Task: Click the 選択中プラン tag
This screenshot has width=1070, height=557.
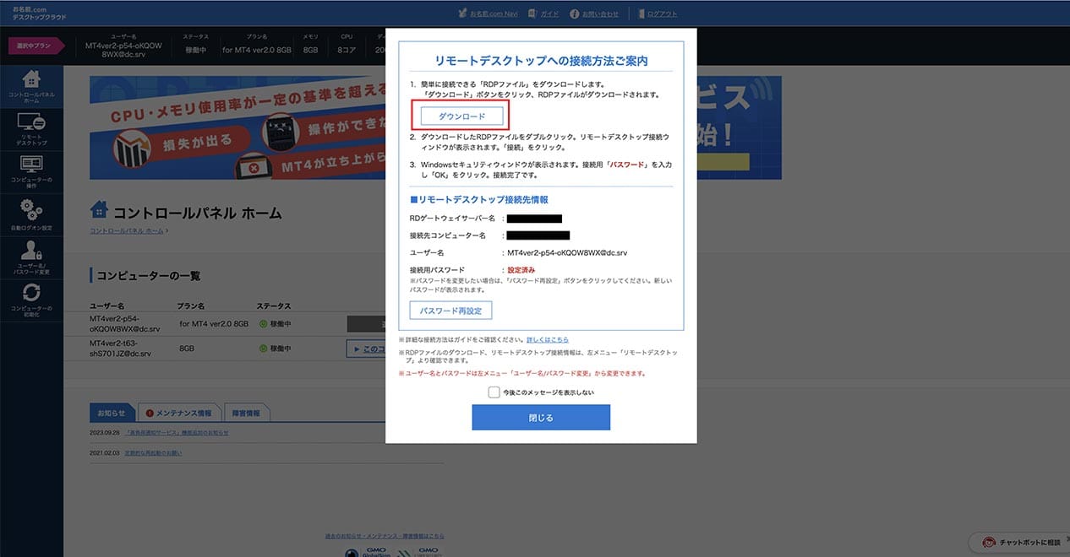Action: [x=35, y=46]
